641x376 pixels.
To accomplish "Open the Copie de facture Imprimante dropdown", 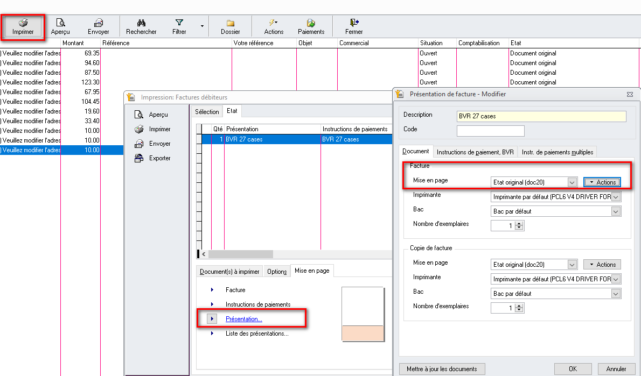I will point(616,279).
